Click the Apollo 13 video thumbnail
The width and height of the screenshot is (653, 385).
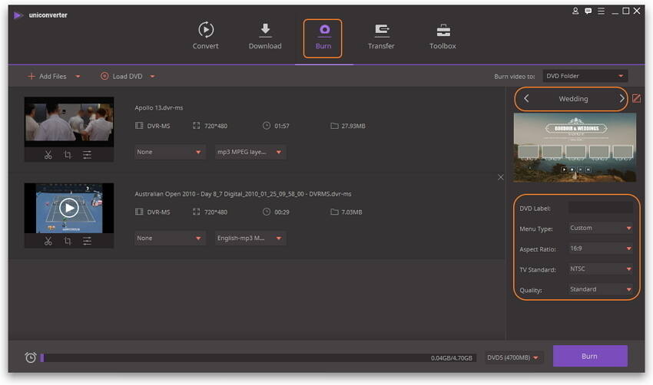point(69,122)
